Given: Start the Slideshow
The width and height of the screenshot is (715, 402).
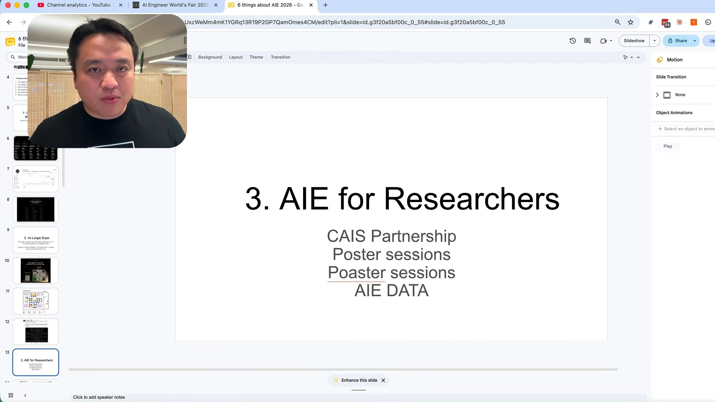Looking at the screenshot, I should click(634, 41).
